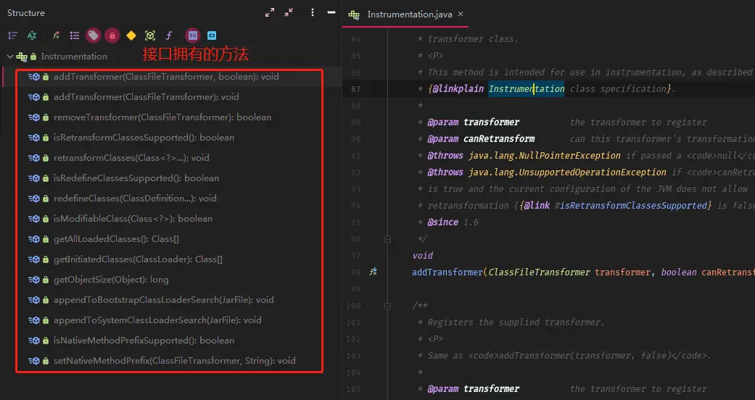Select addTransformer(ClassFileTransformer, boolean): void
Viewport: 755px width, 400px height.
[x=166, y=77]
